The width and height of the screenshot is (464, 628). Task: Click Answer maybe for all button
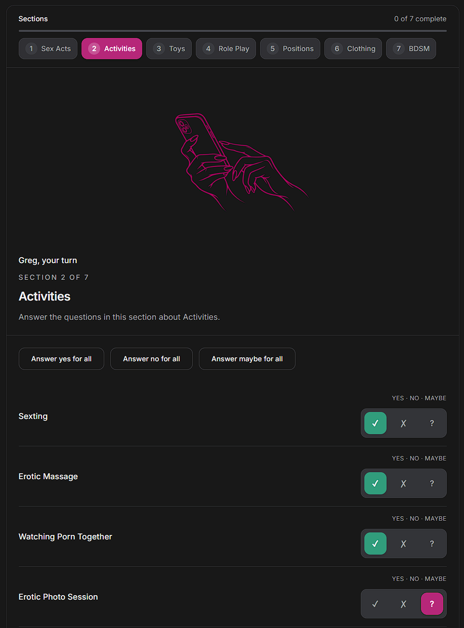247,359
